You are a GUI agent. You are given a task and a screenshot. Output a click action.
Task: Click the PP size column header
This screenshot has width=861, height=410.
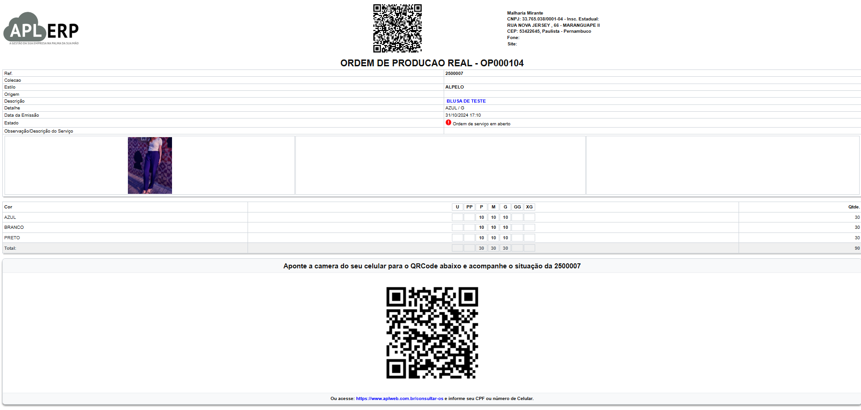pyautogui.click(x=469, y=207)
